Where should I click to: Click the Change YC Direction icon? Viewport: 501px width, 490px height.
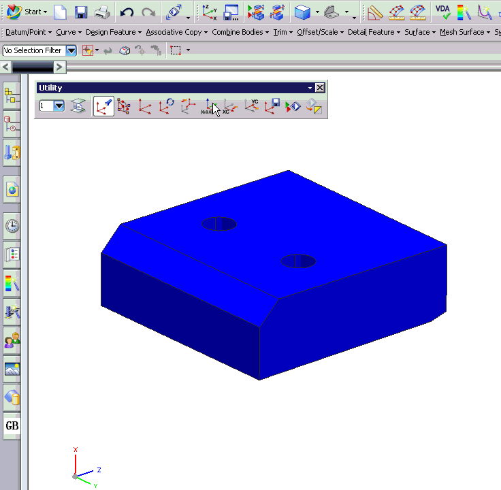[x=251, y=106]
